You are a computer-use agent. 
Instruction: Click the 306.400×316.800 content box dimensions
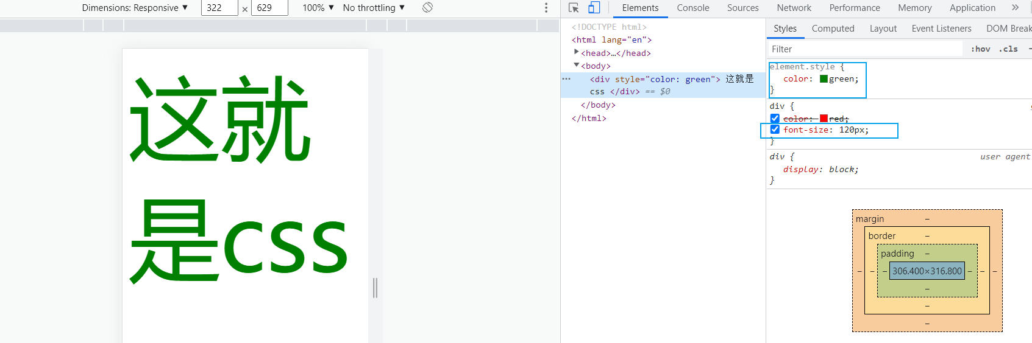click(x=927, y=271)
